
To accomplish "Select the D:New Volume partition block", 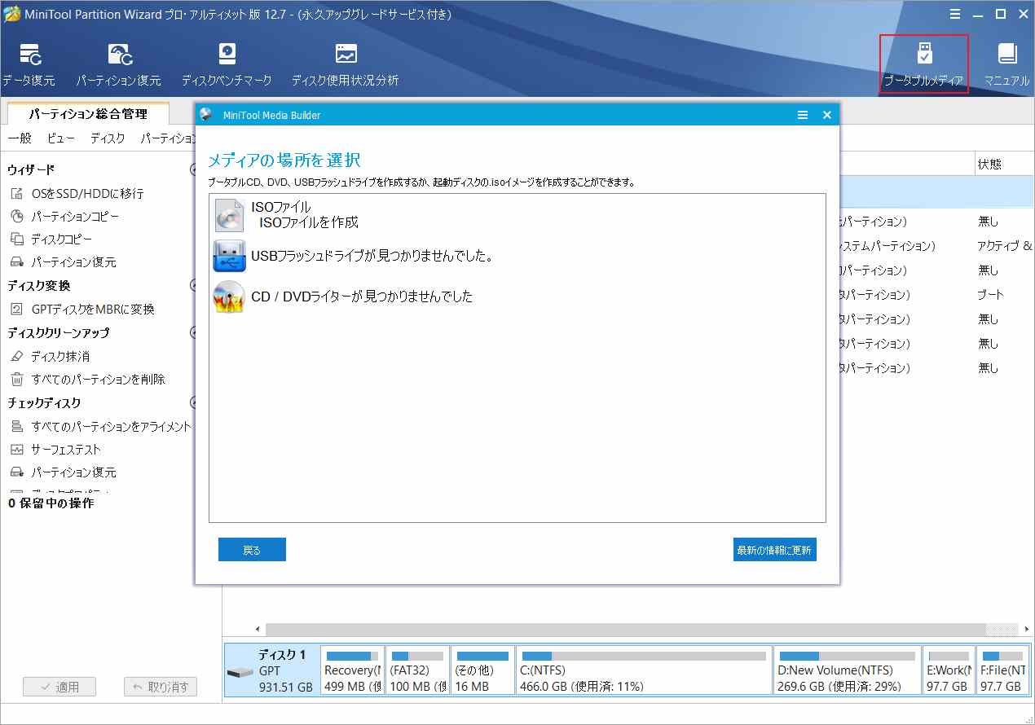I will click(x=847, y=670).
